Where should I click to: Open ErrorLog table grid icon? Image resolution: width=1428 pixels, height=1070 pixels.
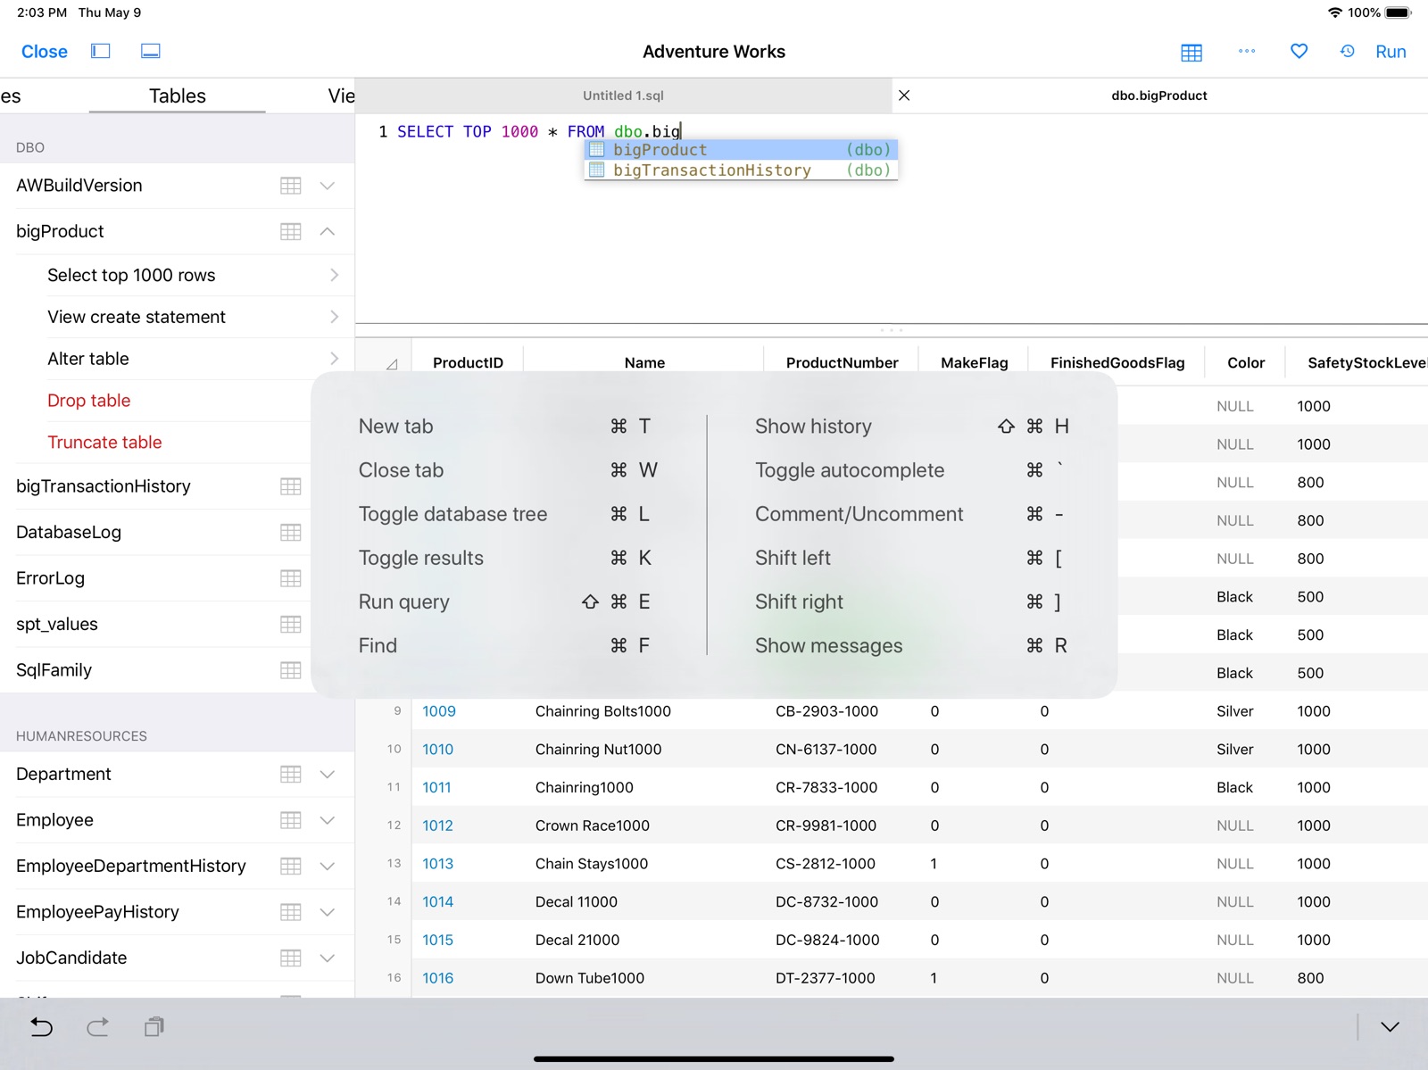[291, 578]
